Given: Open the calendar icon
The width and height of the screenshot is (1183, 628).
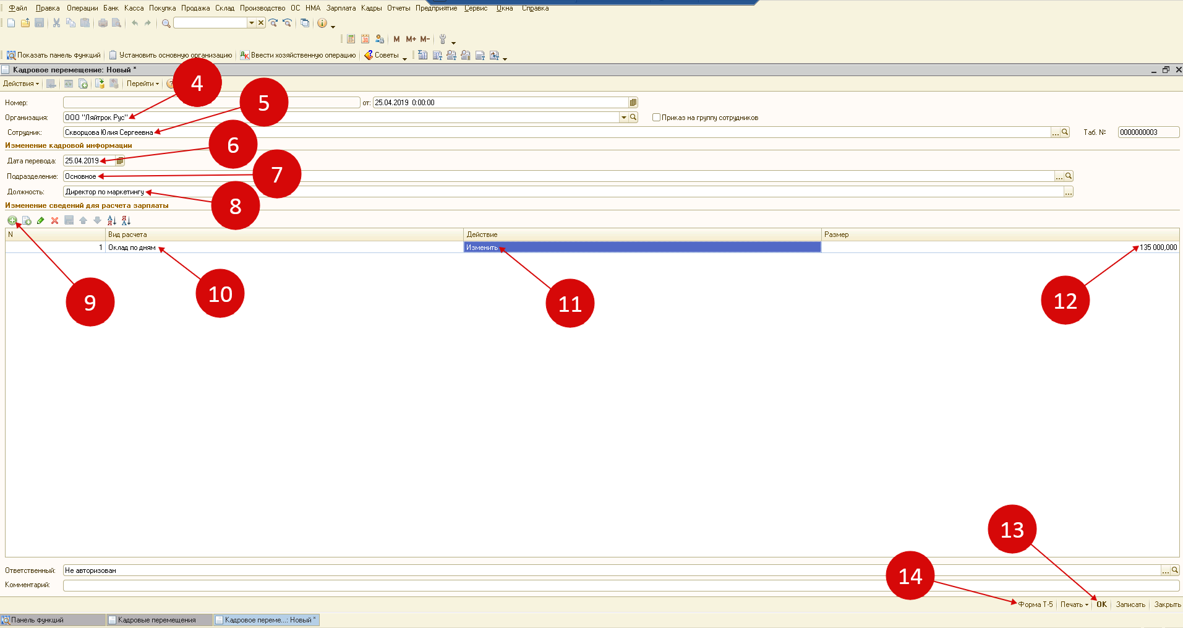Looking at the screenshot, I should click(x=365, y=39).
